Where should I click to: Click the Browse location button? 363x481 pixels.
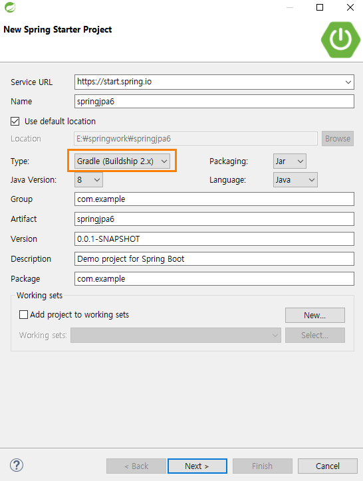tap(338, 139)
